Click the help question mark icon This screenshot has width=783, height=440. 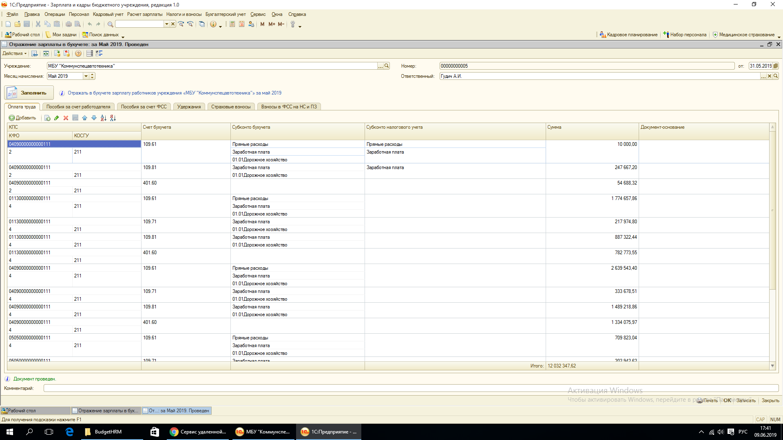point(78,53)
